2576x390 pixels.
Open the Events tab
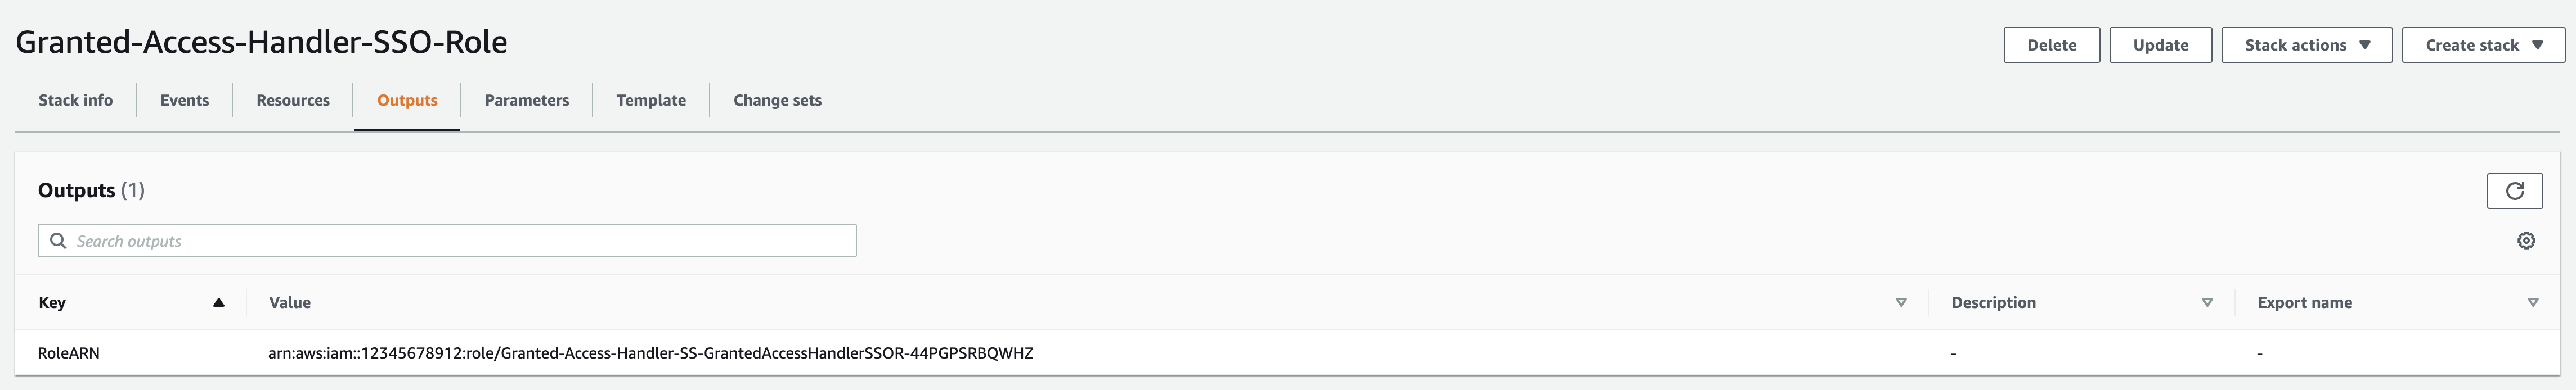point(185,99)
